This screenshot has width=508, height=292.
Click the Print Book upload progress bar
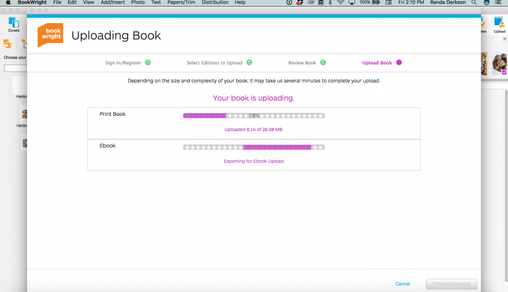(x=254, y=115)
